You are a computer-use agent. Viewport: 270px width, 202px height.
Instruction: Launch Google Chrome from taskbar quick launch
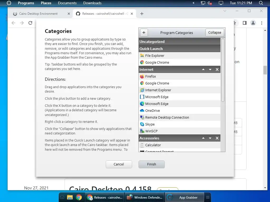79,197
